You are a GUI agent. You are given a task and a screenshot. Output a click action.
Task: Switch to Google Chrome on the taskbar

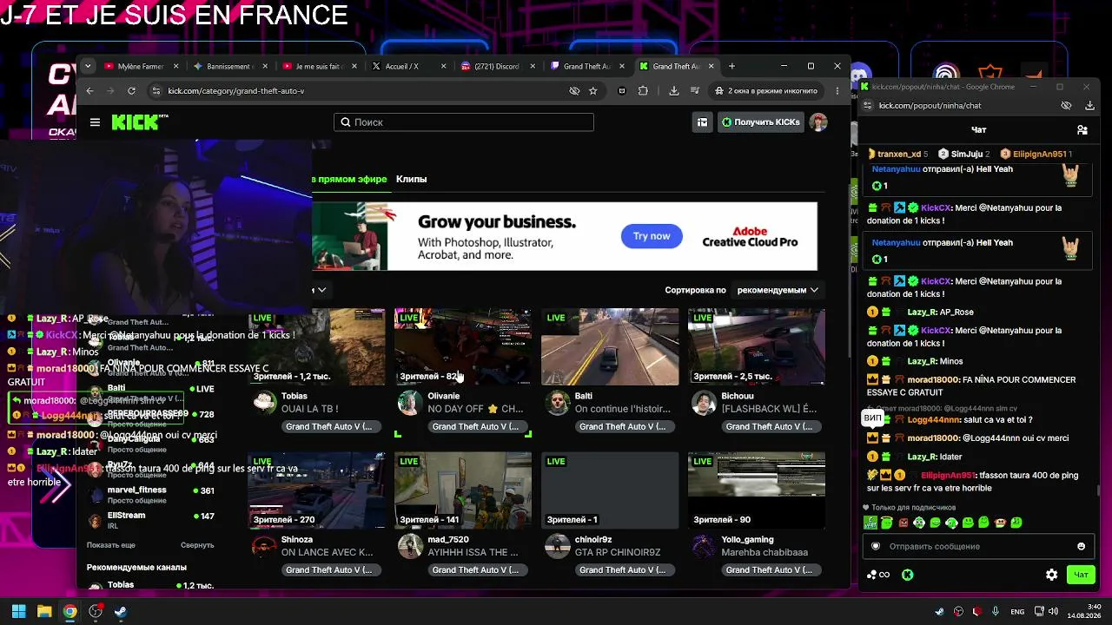69,611
